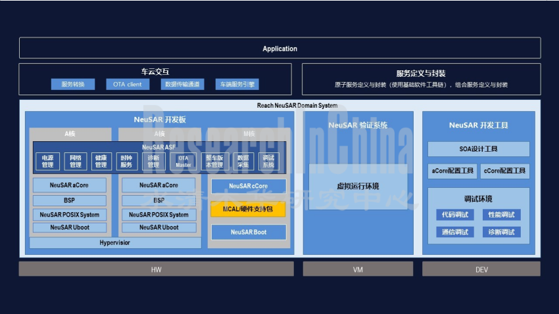Select the DEV bottom bar

pyautogui.click(x=481, y=269)
